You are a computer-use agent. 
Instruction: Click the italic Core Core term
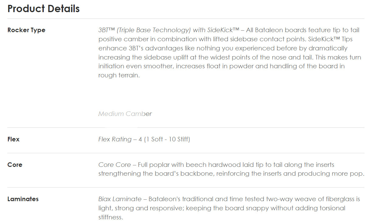115,165
